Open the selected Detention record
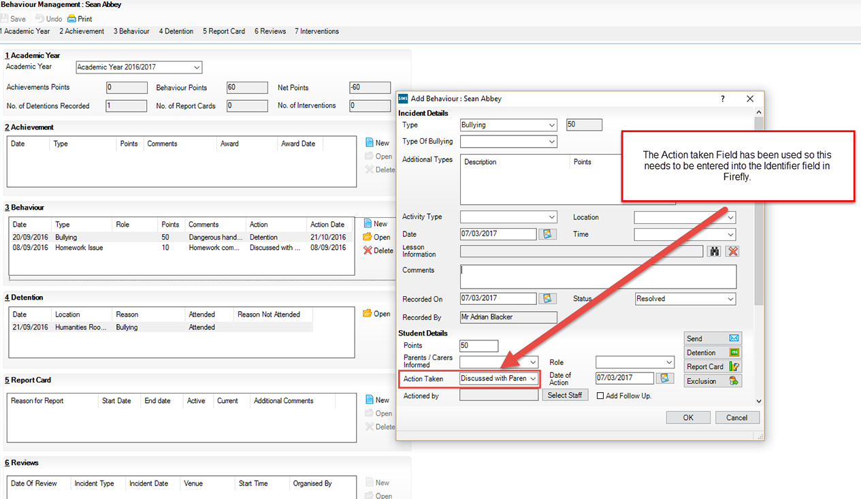Image resolution: width=861 pixels, height=499 pixels. [x=376, y=314]
